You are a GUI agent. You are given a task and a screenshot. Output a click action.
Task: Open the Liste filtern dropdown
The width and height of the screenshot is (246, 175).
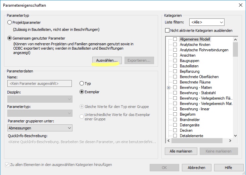pos(206,22)
